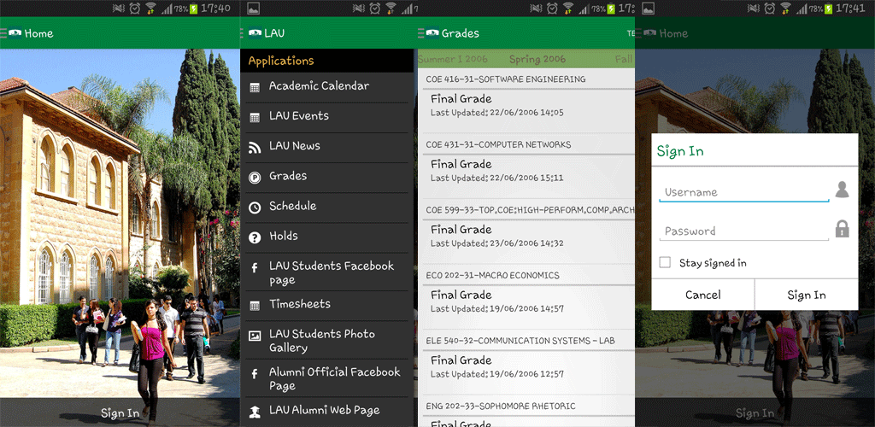
Task: Open the LAU Alumni Web Page link
Action: pyautogui.click(x=327, y=412)
